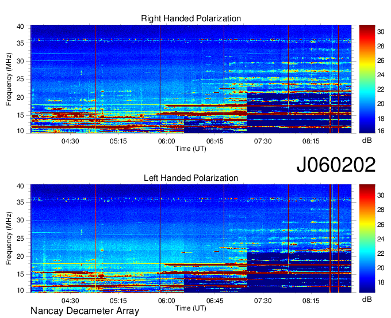Click the 40 MHz frequency tick of the Left Handed plot

[x=21, y=186]
